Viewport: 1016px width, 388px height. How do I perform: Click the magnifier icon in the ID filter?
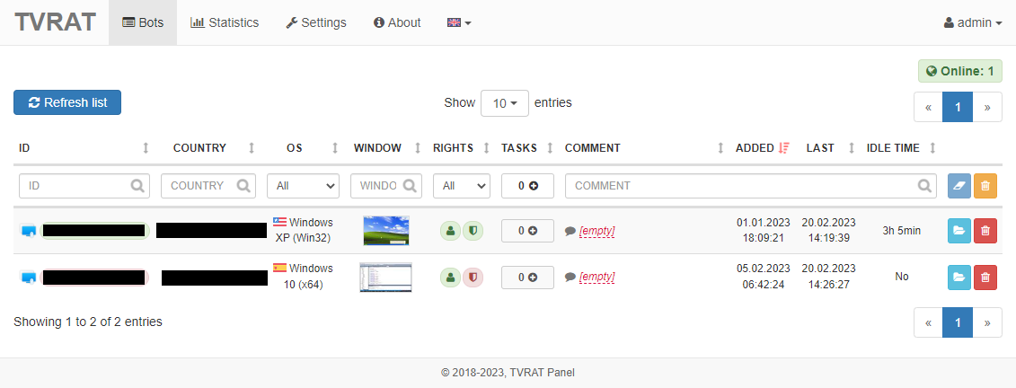137,186
